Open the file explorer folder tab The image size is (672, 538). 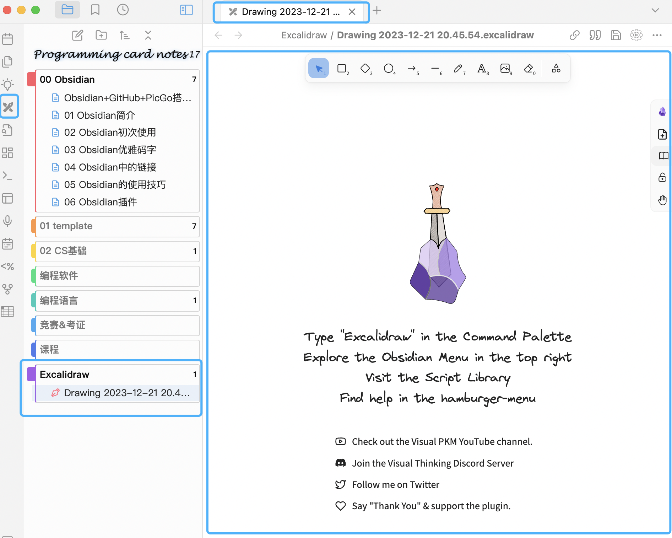pyautogui.click(x=67, y=10)
